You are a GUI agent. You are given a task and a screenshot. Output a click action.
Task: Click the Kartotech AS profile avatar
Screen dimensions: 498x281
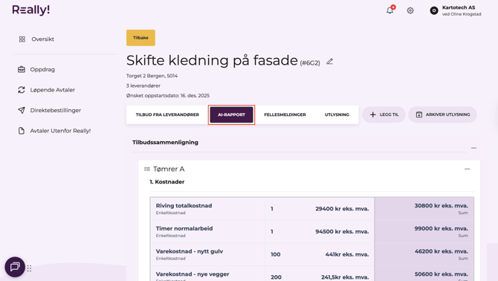pyautogui.click(x=434, y=10)
